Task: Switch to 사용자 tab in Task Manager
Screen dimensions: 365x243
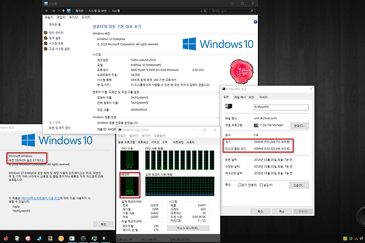Action: [x=190, y=142]
